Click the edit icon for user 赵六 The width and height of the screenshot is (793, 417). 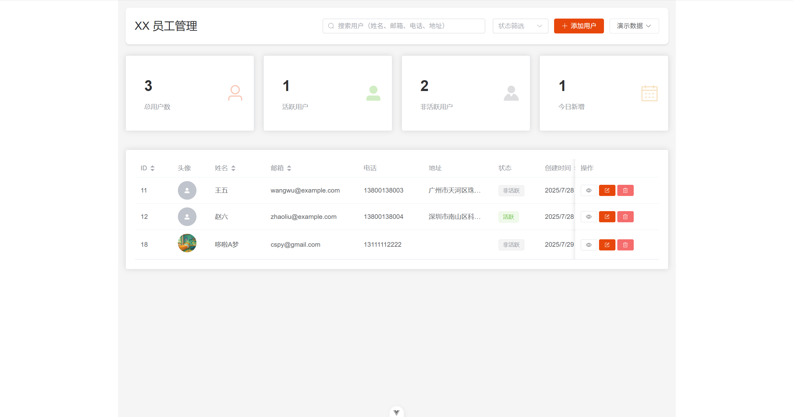tap(607, 217)
